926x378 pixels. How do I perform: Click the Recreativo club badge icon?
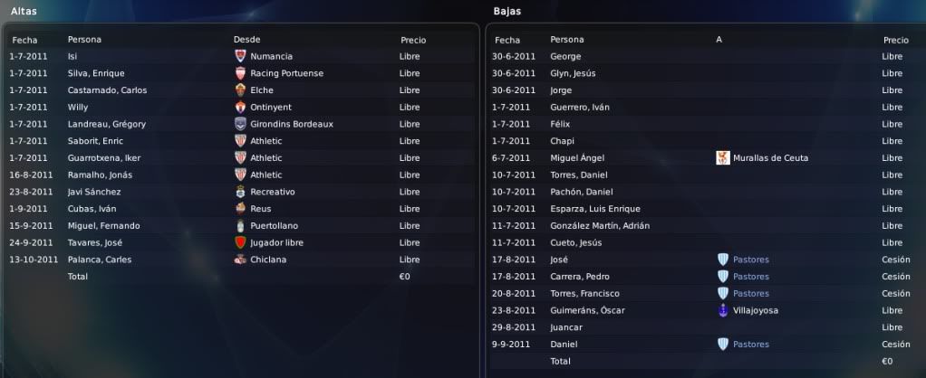(240, 192)
